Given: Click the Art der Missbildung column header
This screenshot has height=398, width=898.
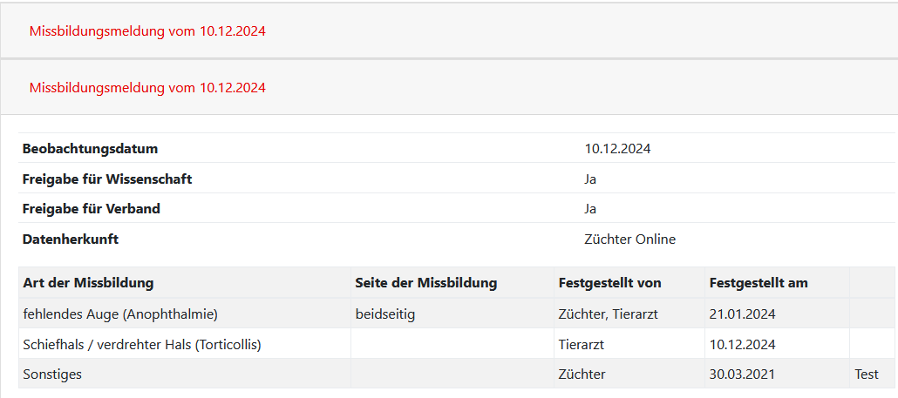Looking at the screenshot, I should [88, 282].
